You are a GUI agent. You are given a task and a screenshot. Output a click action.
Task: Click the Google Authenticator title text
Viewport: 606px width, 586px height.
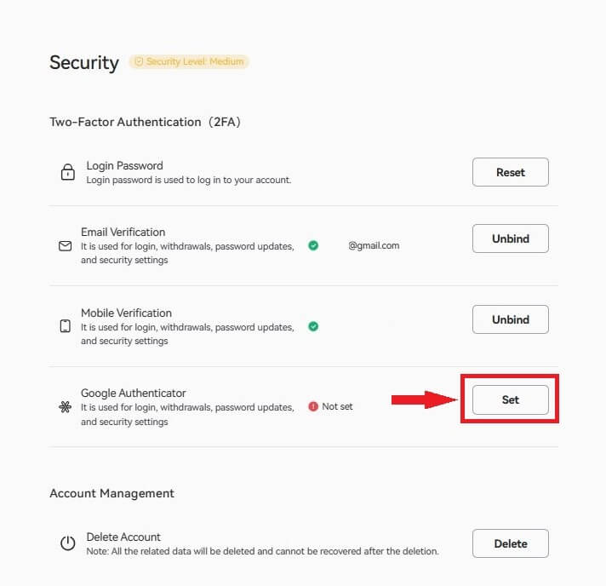[x=133, y=393]
